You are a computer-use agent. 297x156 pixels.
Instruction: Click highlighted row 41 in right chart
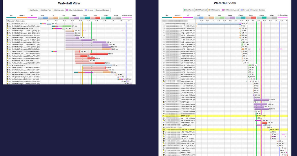225,116
